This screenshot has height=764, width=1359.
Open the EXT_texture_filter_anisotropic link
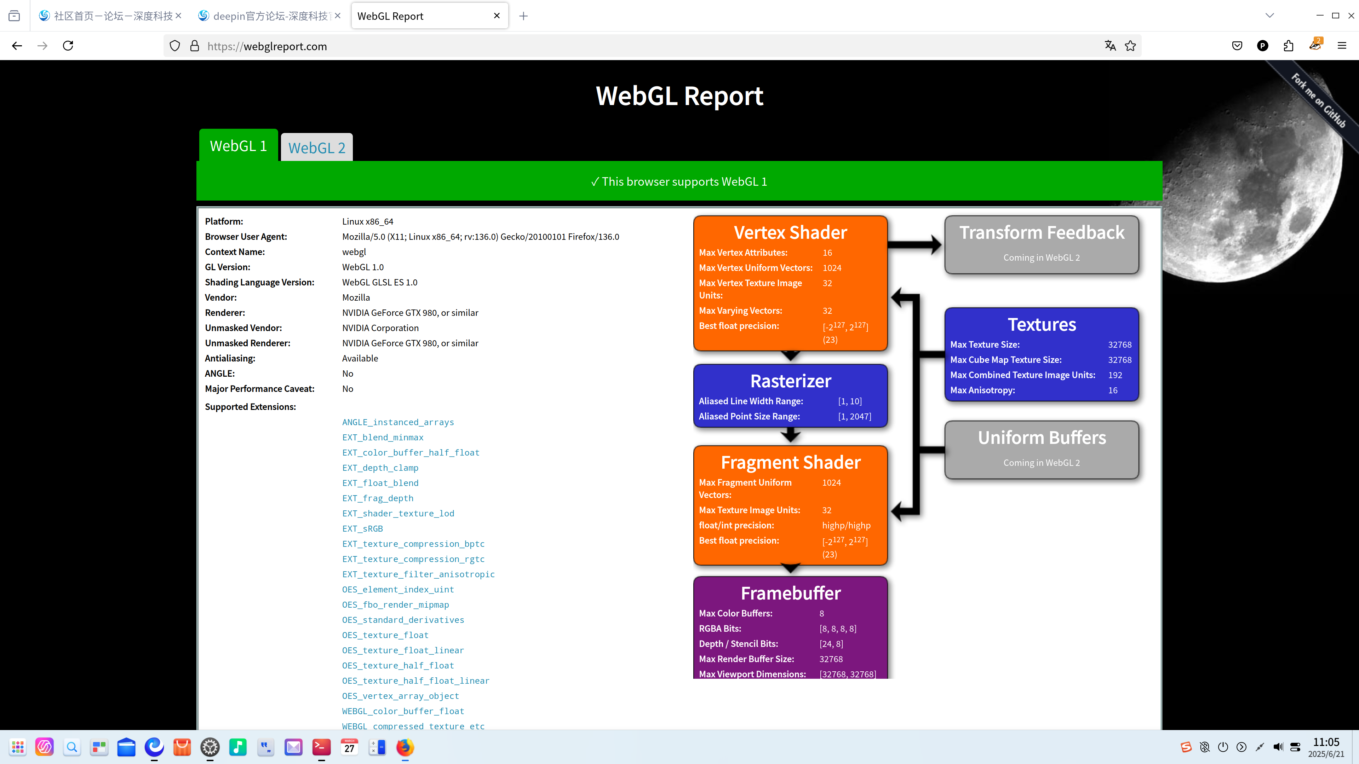click(418, 574)
